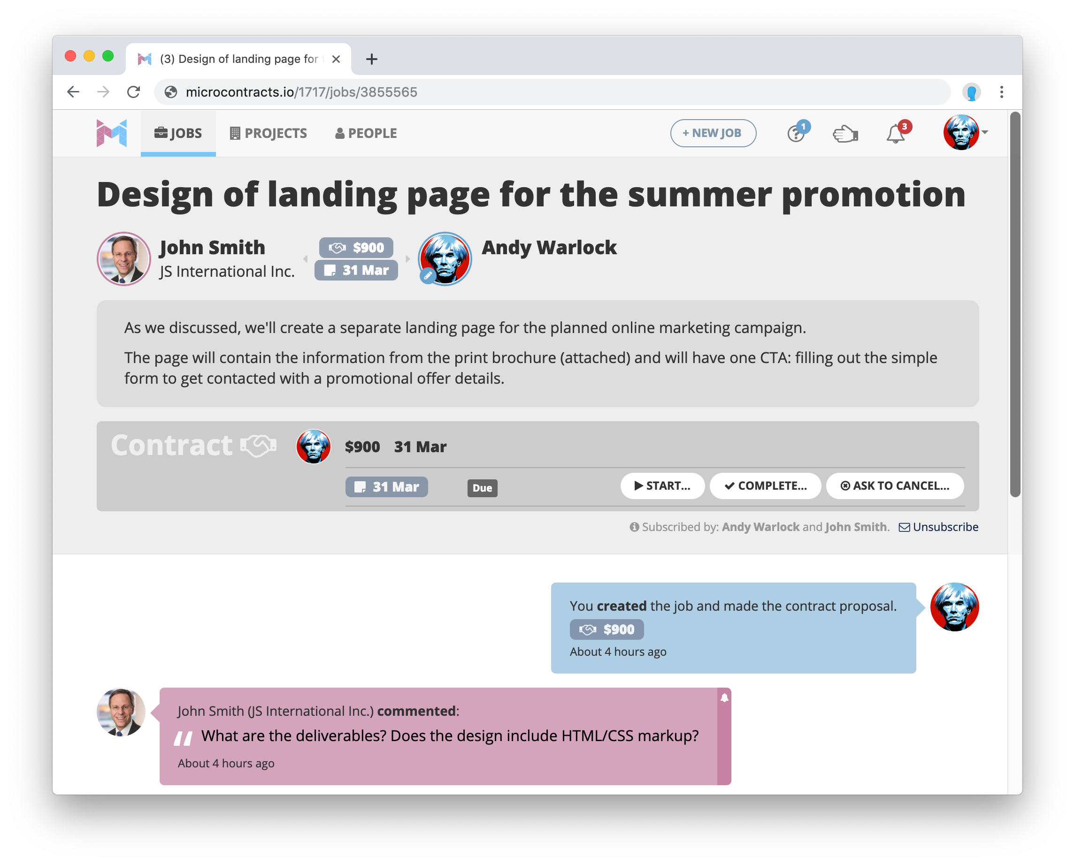1075x864 pixels.
Task: Click the page vertical scrollbar
Action: click(x=1014, y=304)
